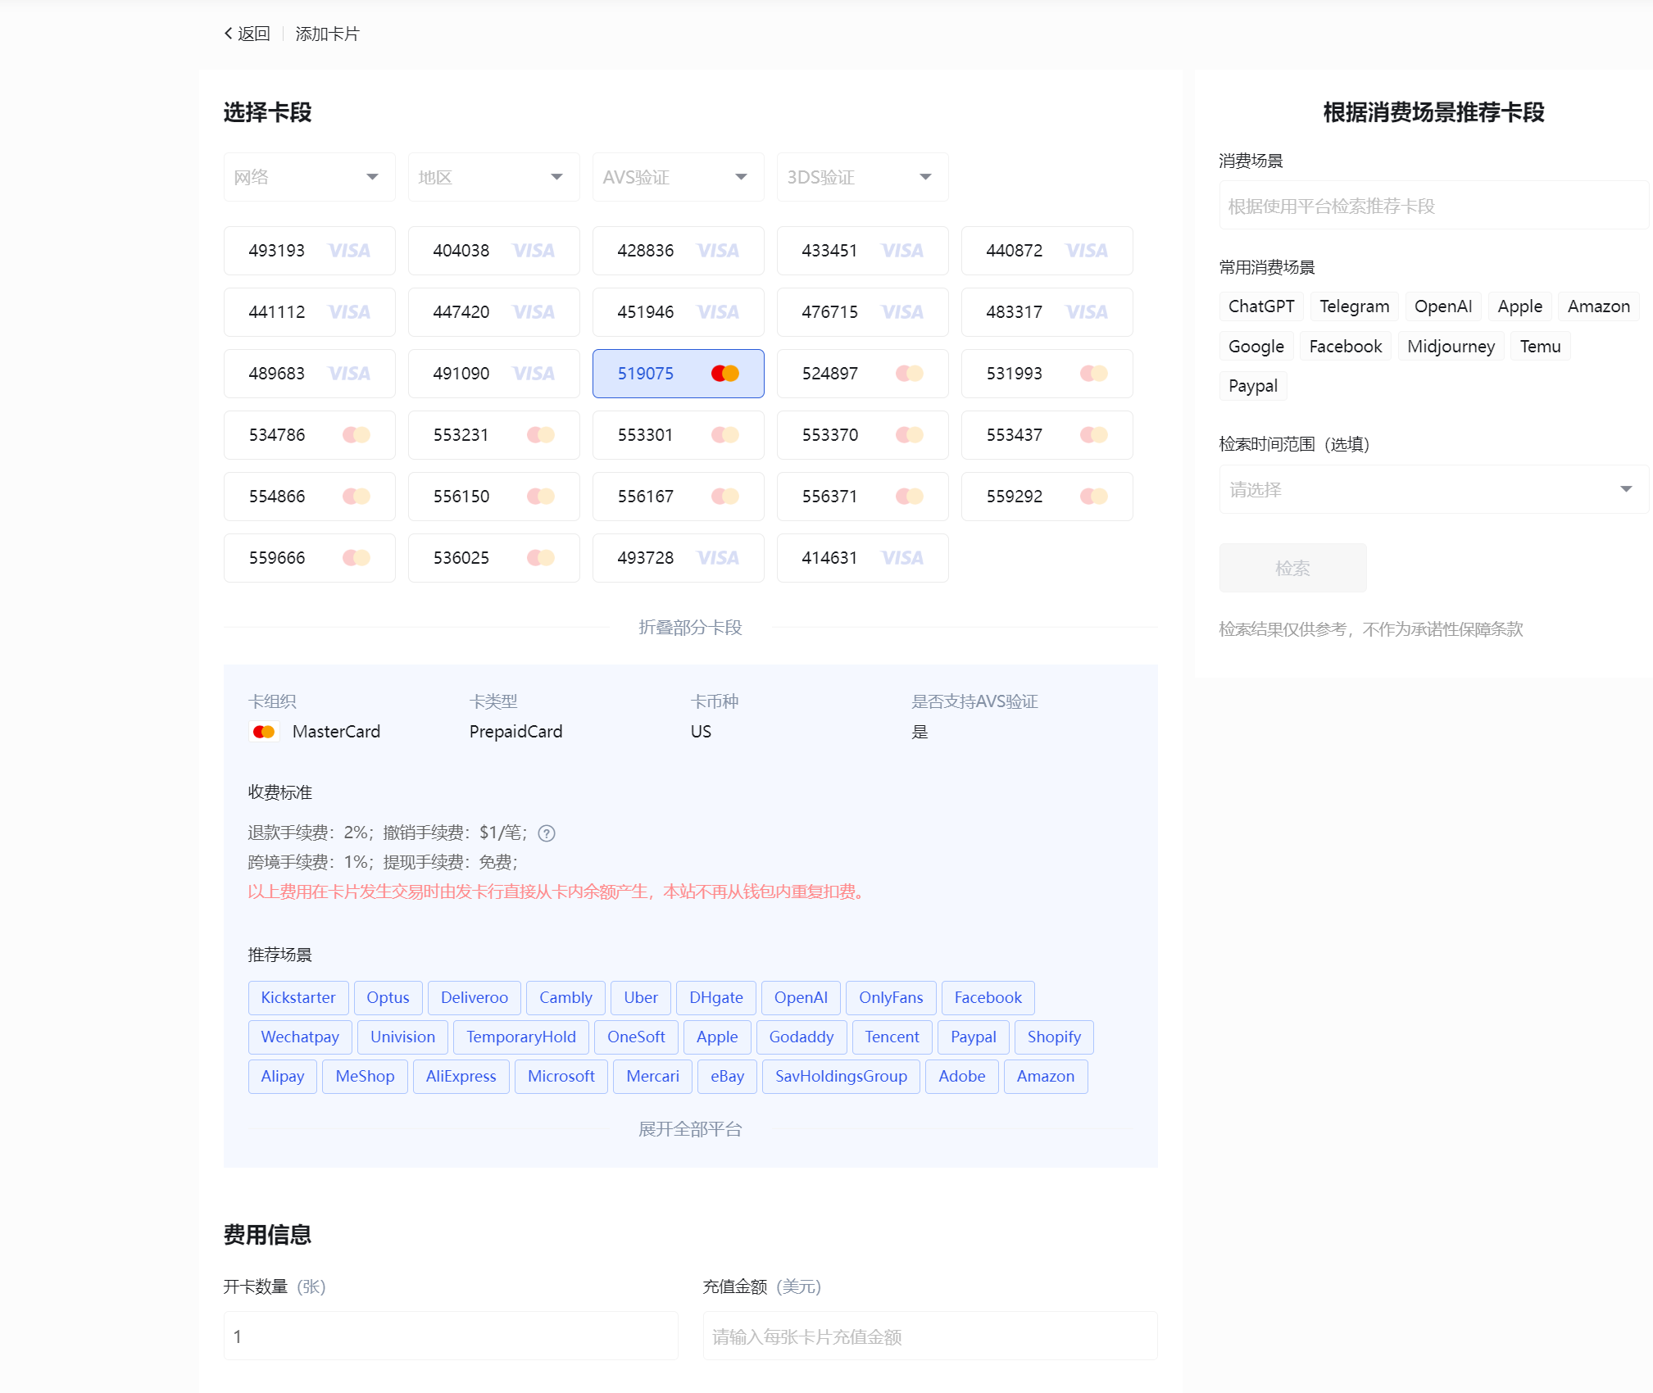
Task: Click the Godaddy recommended tag
Action: [x=801, y=1037]
